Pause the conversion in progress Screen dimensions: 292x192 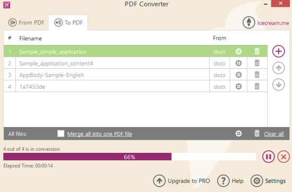[x=268, y=157]
